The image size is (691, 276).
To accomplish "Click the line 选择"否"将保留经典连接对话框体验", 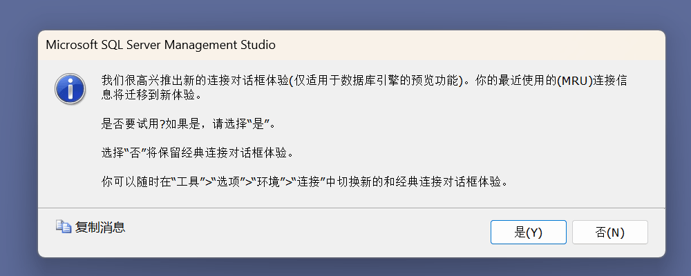I will pyautogui.click(x=197, y=153).
